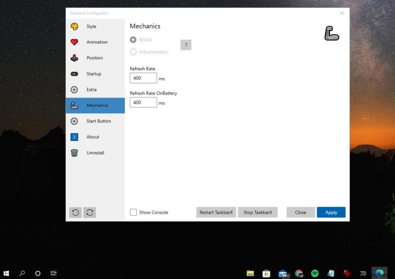Click the Refresh Rate input field
Viewport: 395px width, 279px height.
[143, 78]
